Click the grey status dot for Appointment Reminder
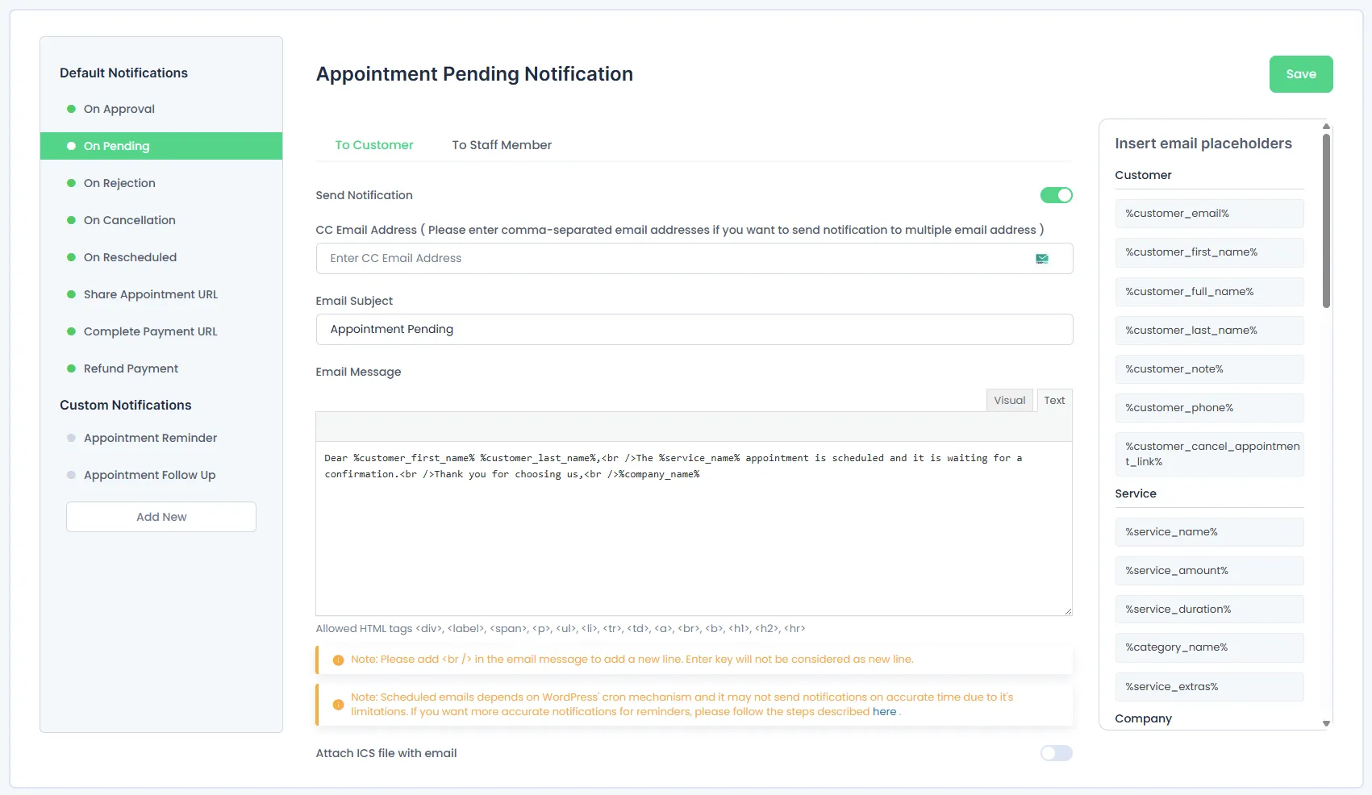The image size is (1372, 795). click(71, 438)
